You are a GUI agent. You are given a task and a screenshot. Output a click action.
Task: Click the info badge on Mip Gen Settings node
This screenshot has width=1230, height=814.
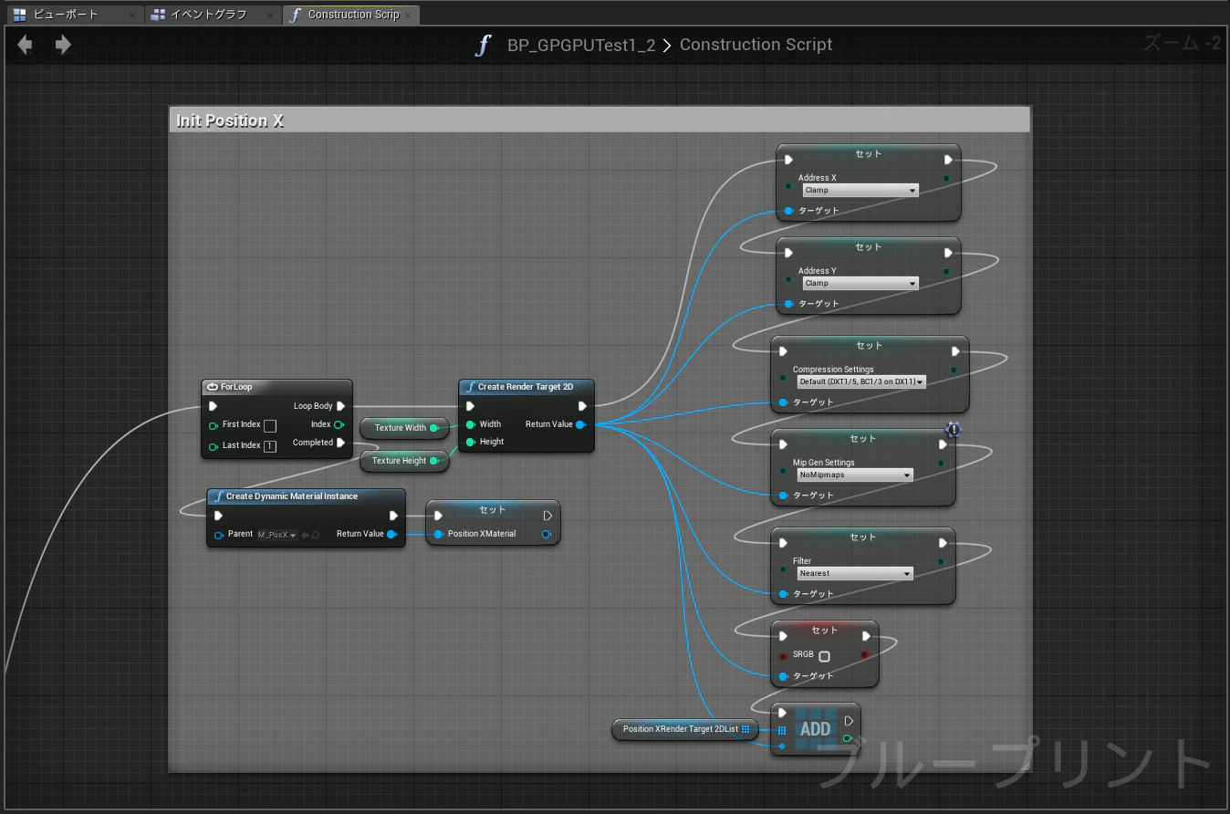click(954, 429)
